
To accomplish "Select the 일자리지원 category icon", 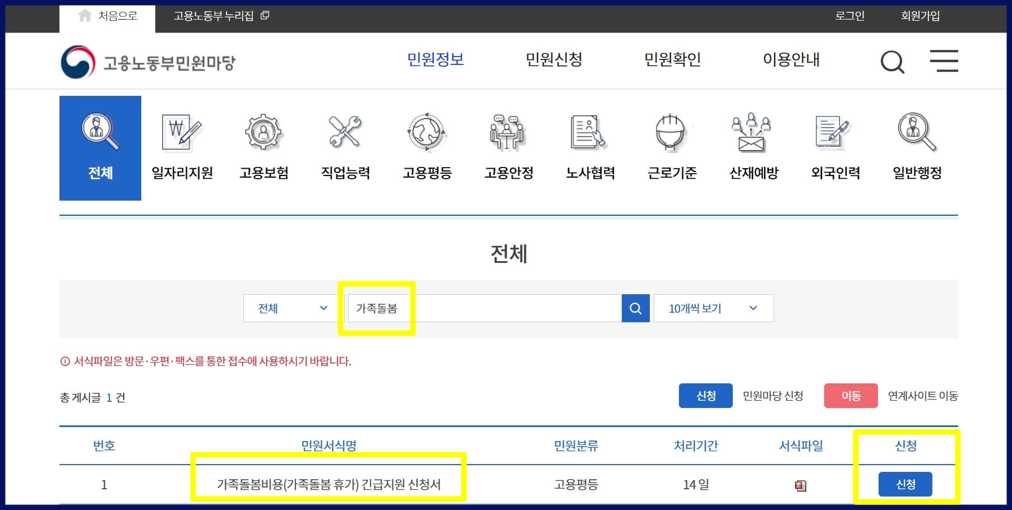I will 182,133.
